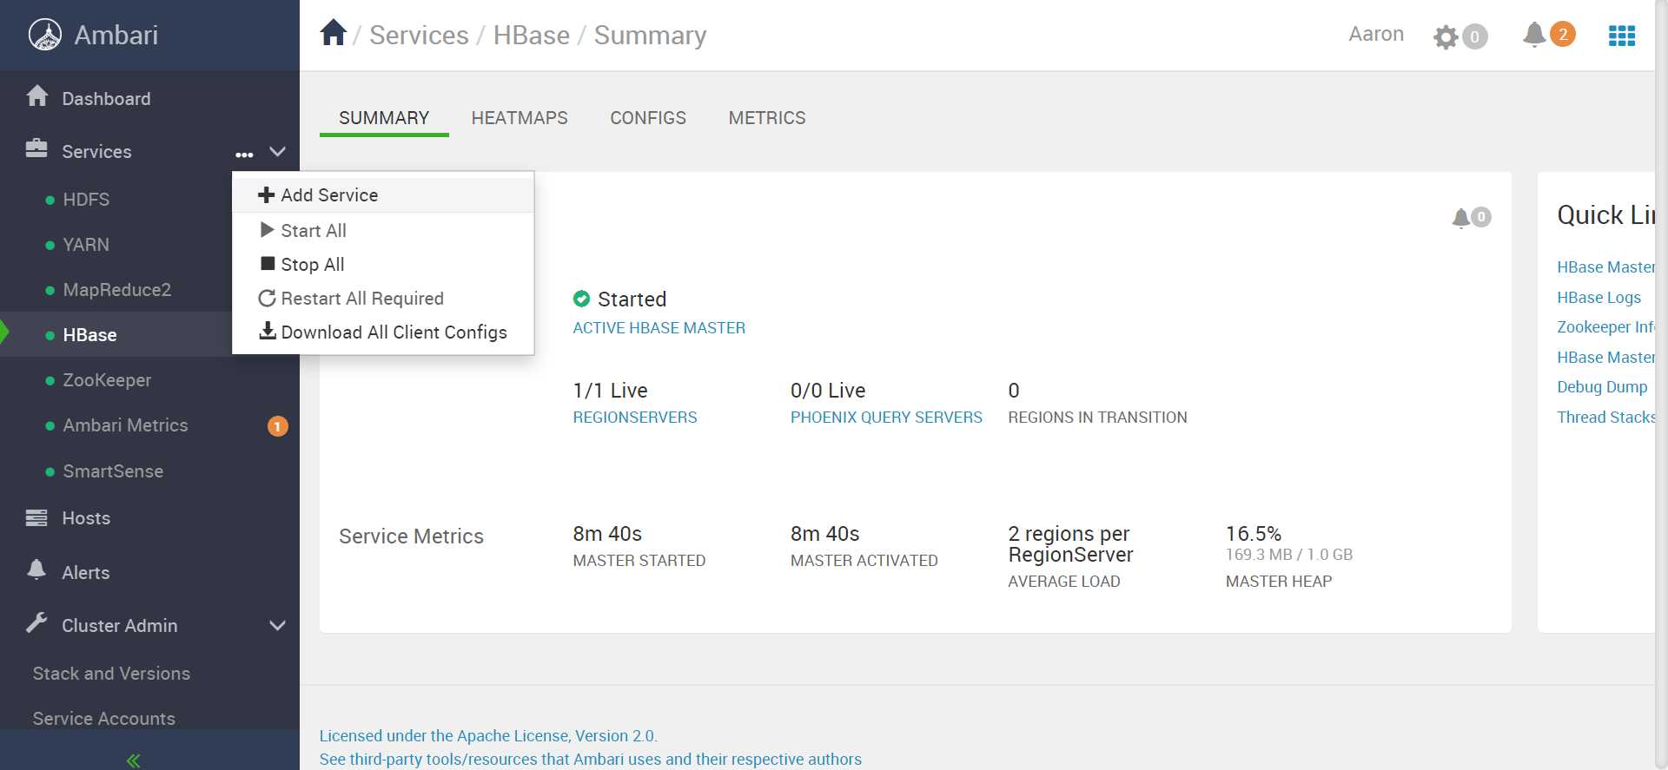Switch to the Configs tab
Image resolution: width=1668 pixels, height=770 pixels.
tap(648, 118)
